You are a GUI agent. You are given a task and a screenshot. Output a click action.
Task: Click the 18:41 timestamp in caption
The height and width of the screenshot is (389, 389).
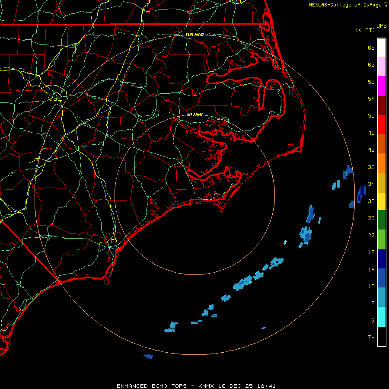pos(266,386)
